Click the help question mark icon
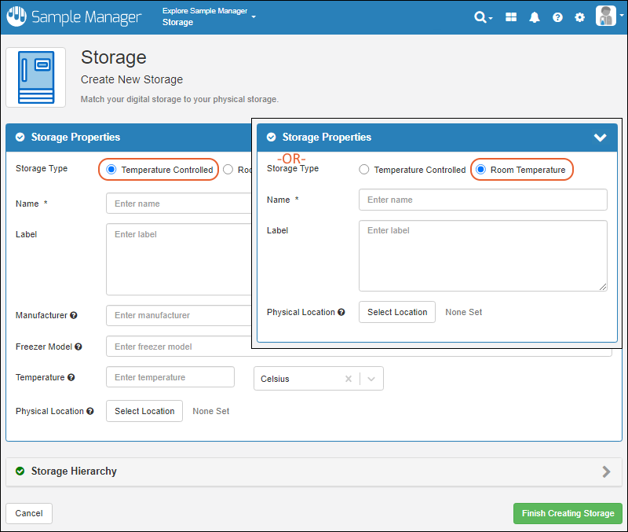 (x=557, y=17)
